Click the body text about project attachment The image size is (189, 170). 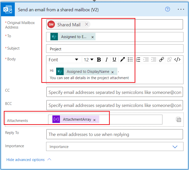pyautogui.click(x=89, y=78)
